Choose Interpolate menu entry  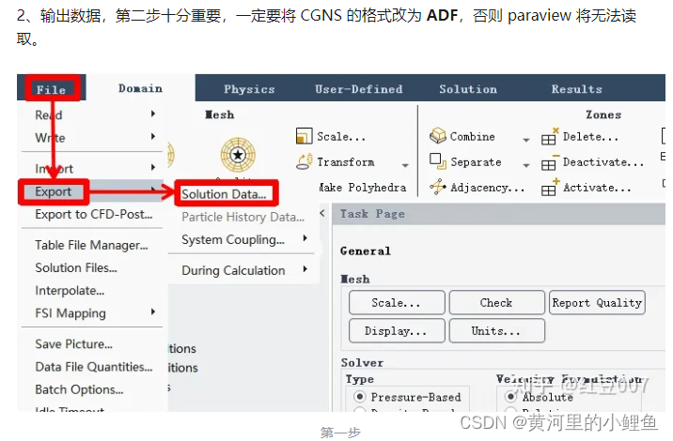70,291
